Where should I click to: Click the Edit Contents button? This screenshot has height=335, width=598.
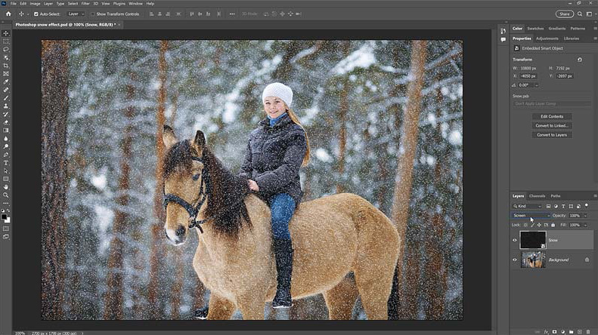pos(551,116)
